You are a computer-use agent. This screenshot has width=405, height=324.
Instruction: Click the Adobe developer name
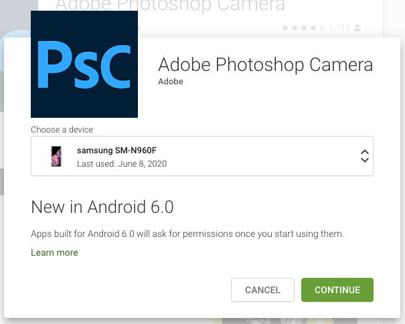[171, 82]
